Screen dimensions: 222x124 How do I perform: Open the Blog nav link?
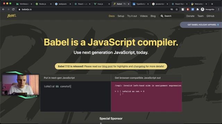click(153, 16)
